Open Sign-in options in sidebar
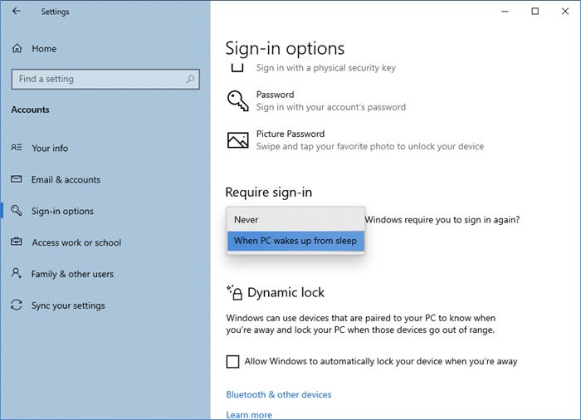The height and width of the screenshot is (420, 581). coord(62,211)
